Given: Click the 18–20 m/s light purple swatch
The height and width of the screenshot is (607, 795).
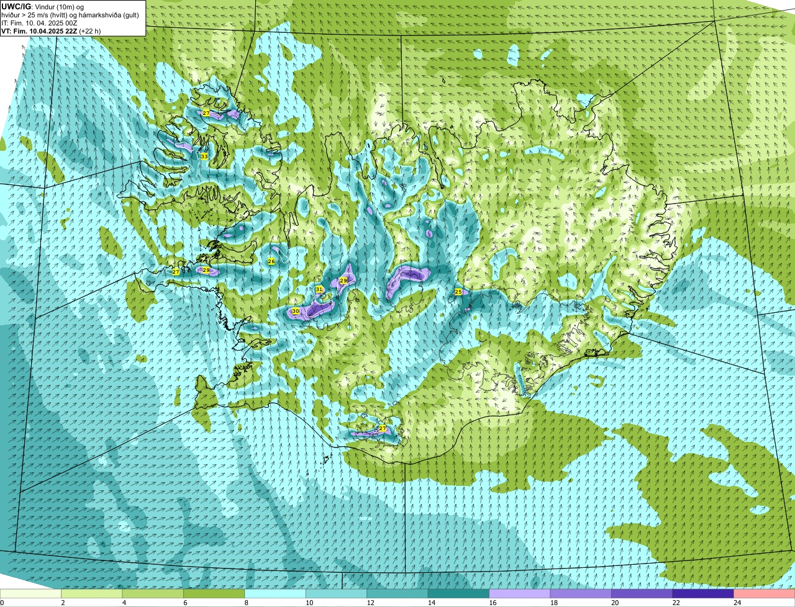Looking at the screenshot, I should tap(581, 593).
